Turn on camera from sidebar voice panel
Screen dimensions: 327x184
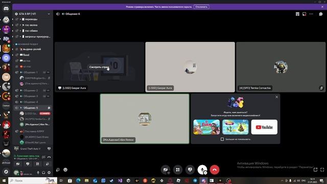click(x=18, y=164)
